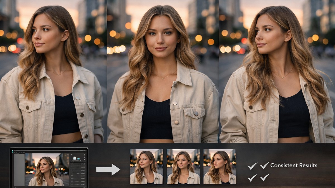The image size is (335, 188).
Task: Select the first tool icon in the editor toolbar
Action: pyautogui.click(x=14, y=152)
